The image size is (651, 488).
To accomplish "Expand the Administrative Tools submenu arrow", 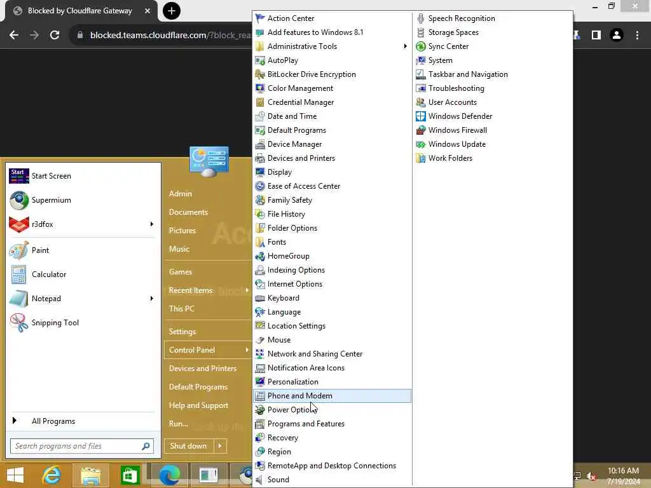I will 405,46.
